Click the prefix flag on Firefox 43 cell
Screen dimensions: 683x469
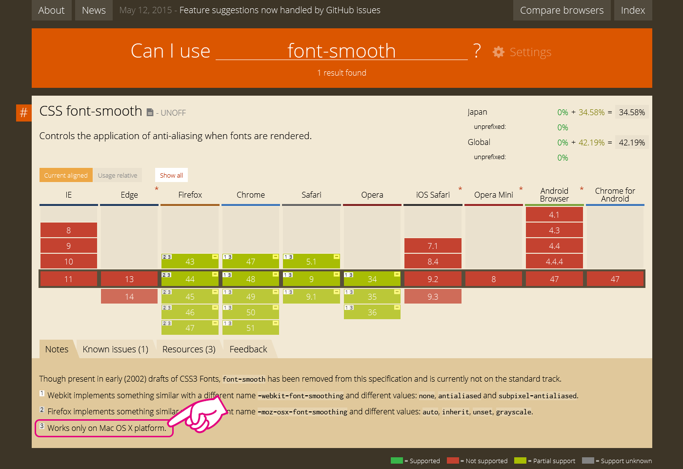click(215, 257)
